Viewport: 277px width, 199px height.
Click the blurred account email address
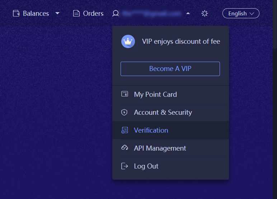[151, 14]
